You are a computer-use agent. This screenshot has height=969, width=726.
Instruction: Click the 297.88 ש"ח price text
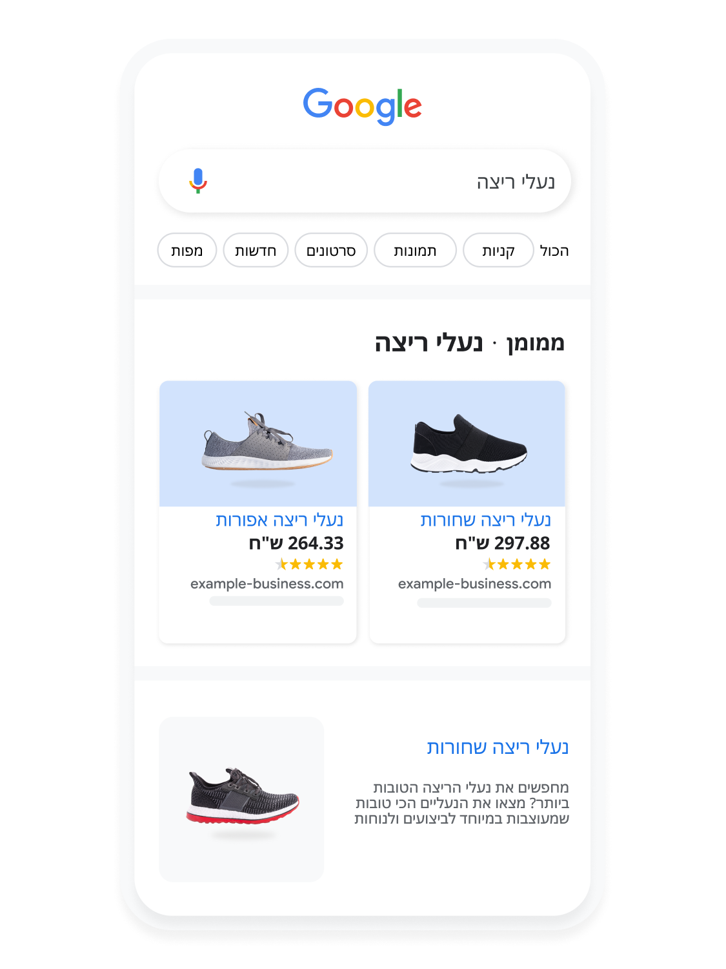click(503, 543)
